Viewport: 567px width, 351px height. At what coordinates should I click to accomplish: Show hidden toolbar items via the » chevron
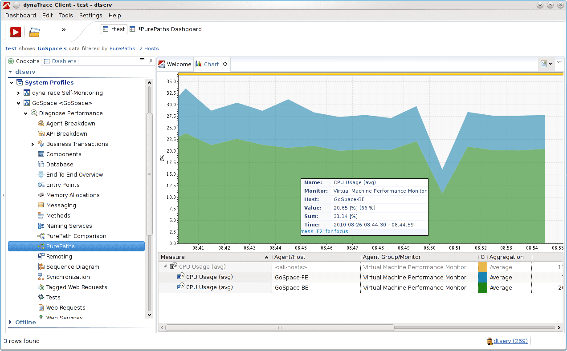(x=63, y=29)
